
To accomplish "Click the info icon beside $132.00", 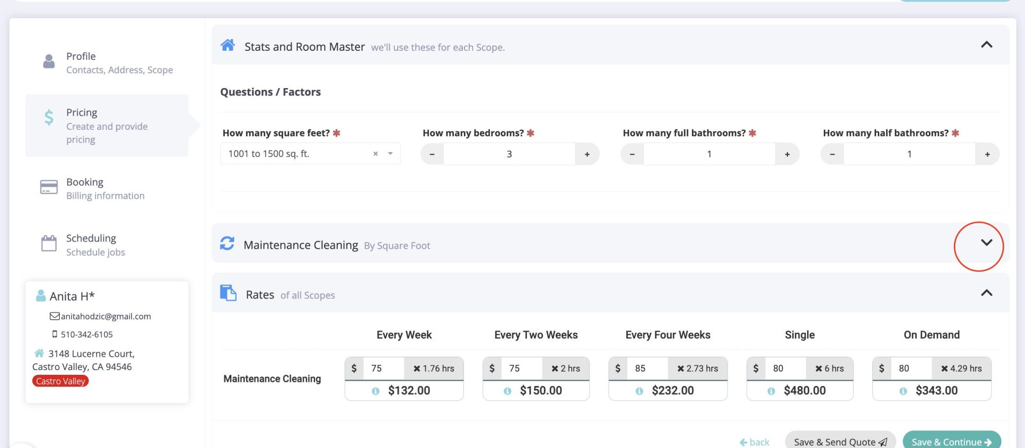I will click(375, 391).
